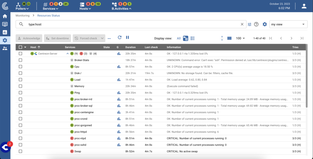Check the Broker-Stats row checkbox
Screen dimensions: 313x159
coord(20,60)
